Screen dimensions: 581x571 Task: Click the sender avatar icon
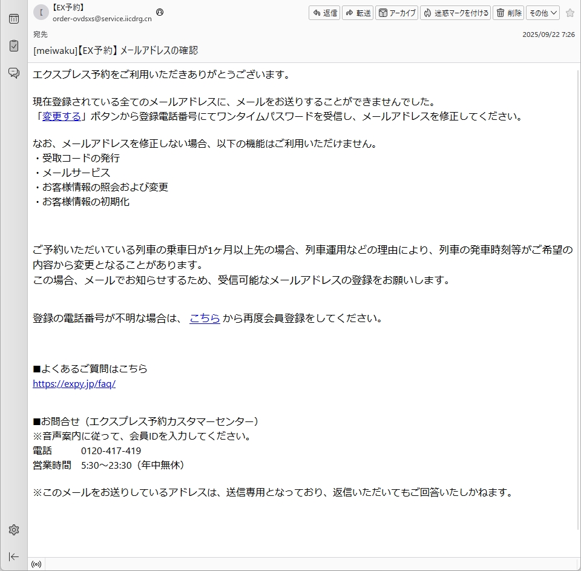41,12
